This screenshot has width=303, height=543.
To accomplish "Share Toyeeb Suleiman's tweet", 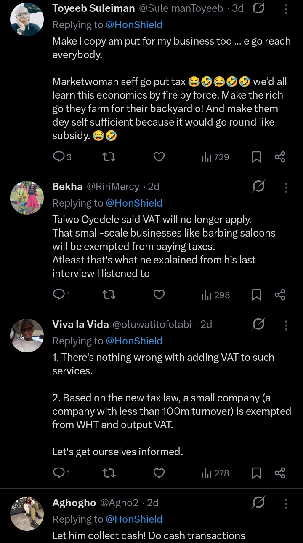I will 280,157.
